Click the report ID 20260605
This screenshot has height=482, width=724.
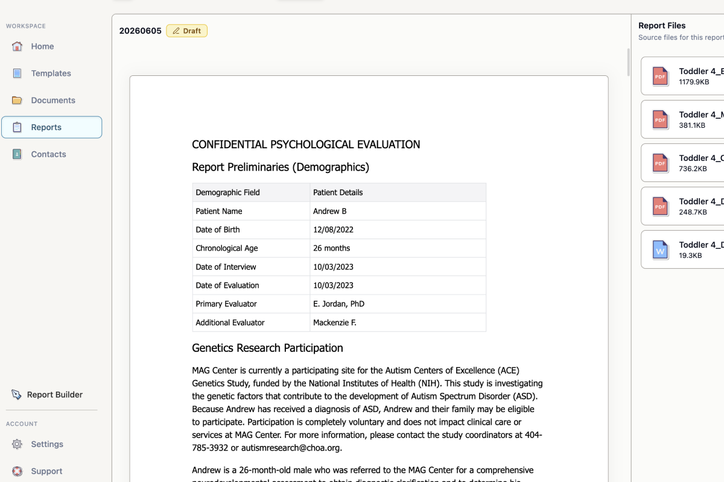[x=141, y=31]
